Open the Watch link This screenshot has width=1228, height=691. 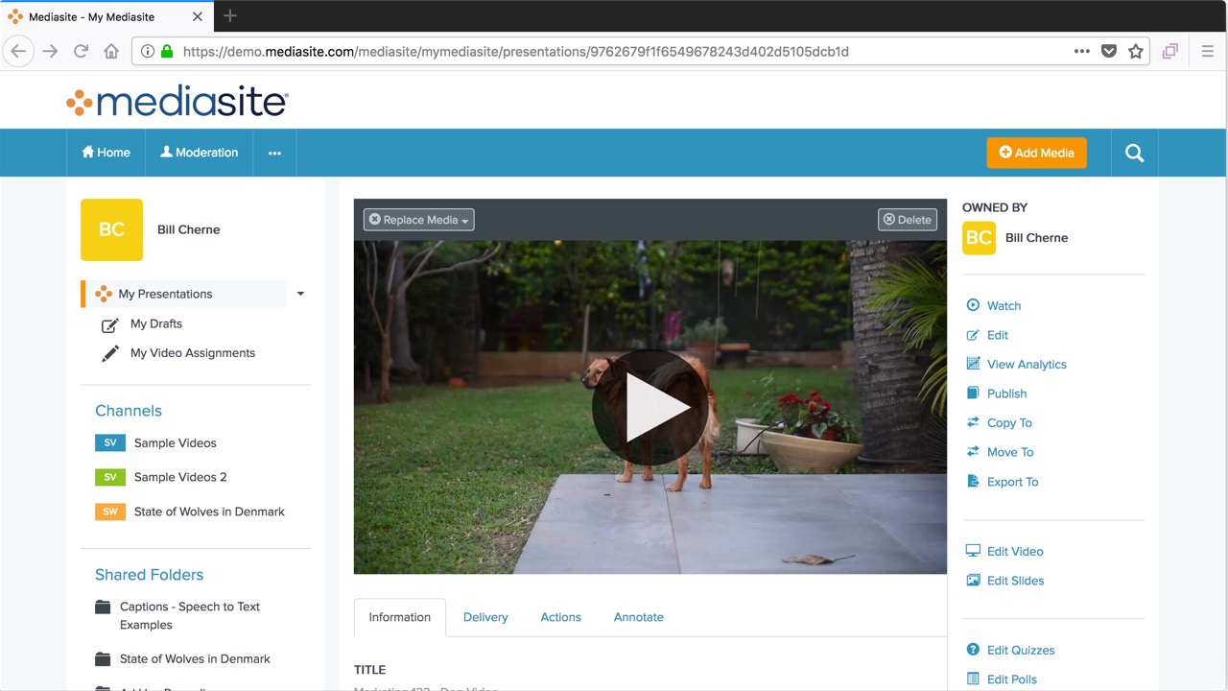click(x=1004, y=305)
